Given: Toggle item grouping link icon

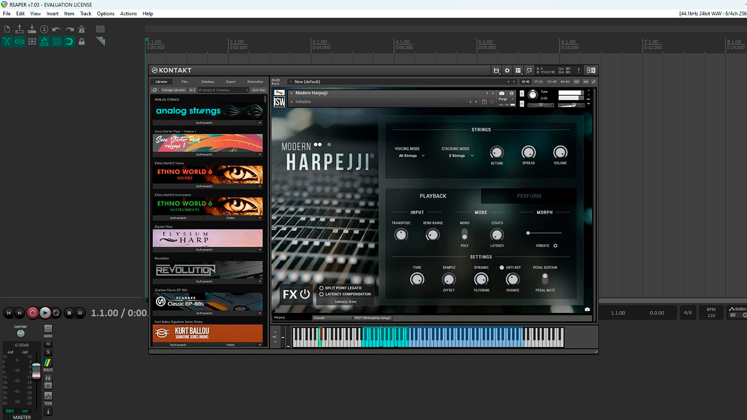Looking at the screenshot, I should tap(20, 42).
